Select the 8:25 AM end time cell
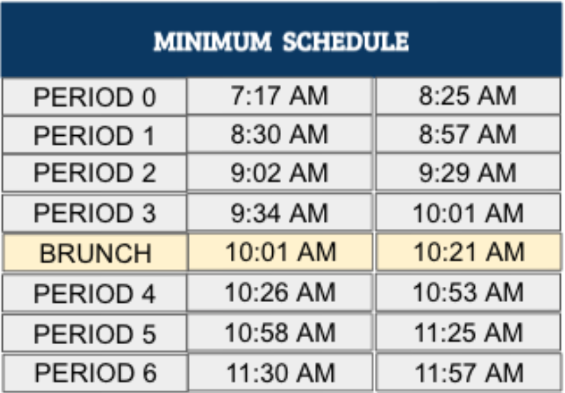The height and width of the screenshot is (393, 565). pyautogui.click(x=468, y=96)
